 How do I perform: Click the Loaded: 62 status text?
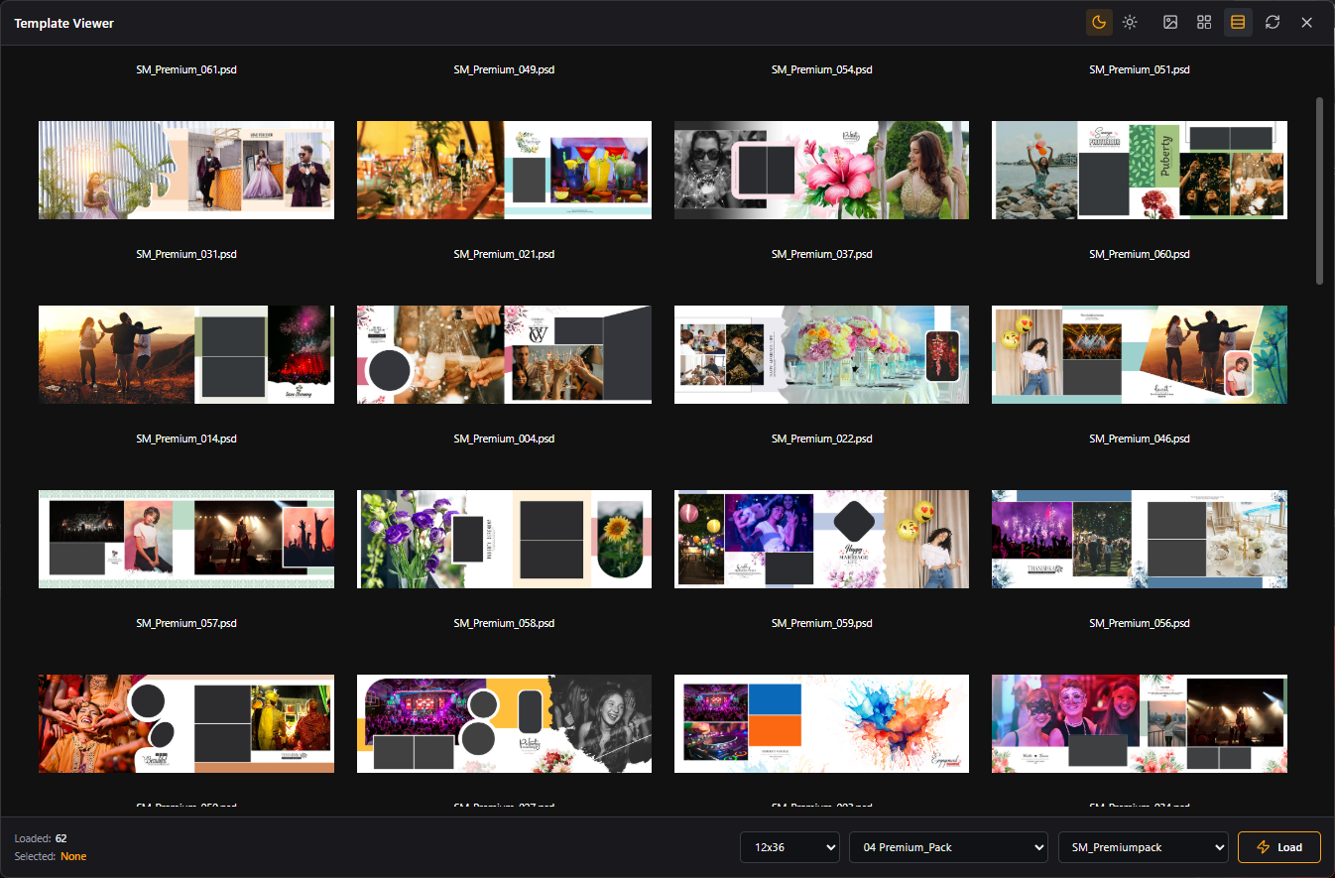pyautogui.click(x=41, y=838)
